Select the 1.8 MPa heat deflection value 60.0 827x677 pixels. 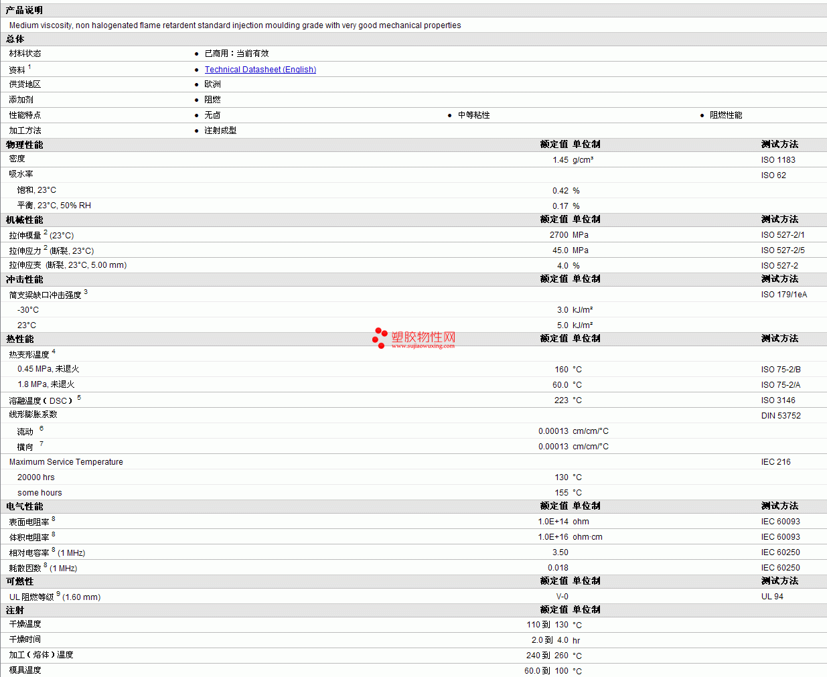tap(560, 385)
